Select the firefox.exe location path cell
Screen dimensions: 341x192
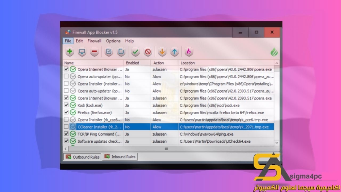pos(222,113)
